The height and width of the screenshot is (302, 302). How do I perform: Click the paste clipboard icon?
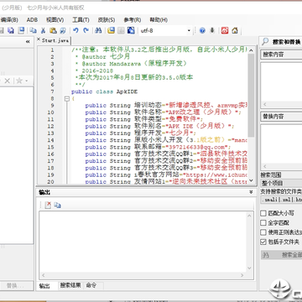tap(53, 30)
